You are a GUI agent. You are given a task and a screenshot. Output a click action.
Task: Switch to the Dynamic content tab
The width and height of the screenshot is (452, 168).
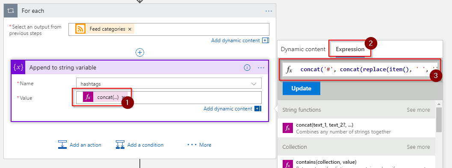pos(303,49)
